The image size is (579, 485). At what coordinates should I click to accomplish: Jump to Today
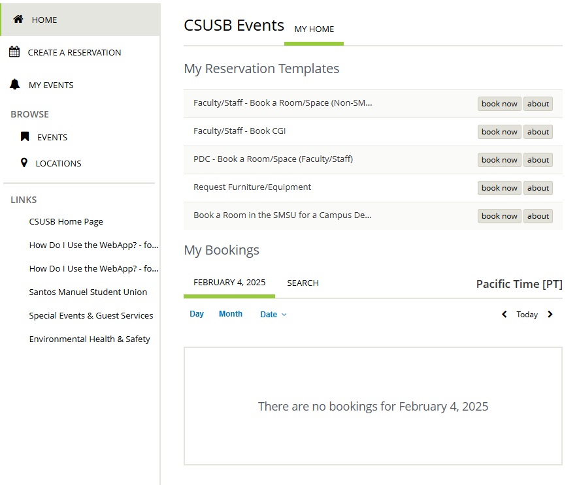click(x=527, y=315)
